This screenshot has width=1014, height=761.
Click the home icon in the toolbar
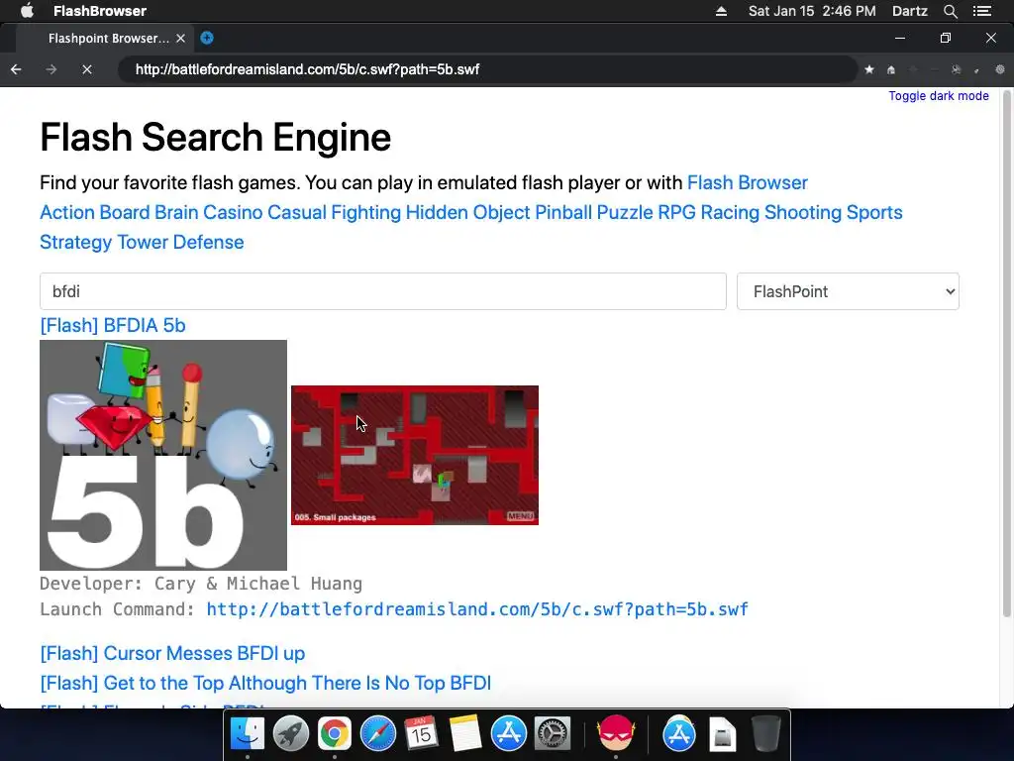pyautogui.click(x=891, y=69)
